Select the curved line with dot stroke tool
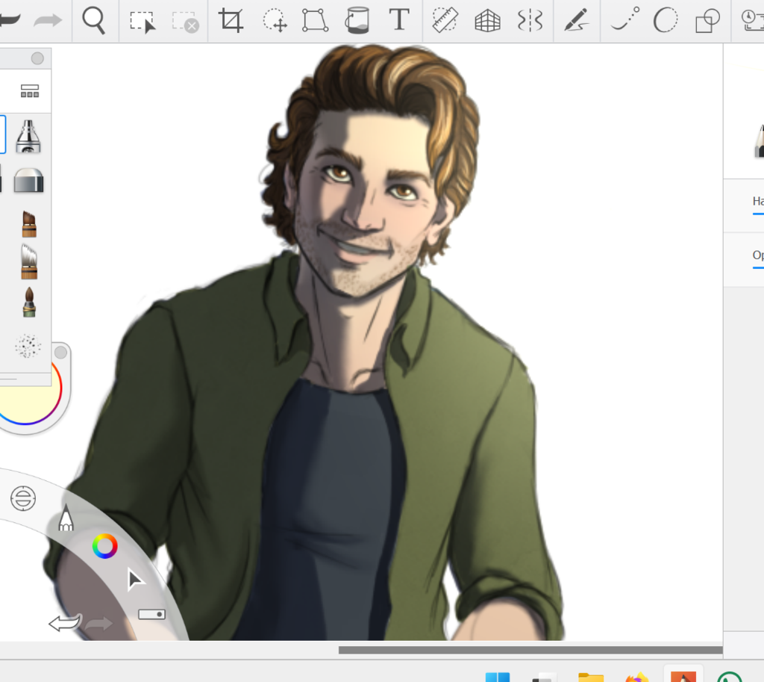 [625, 19]
